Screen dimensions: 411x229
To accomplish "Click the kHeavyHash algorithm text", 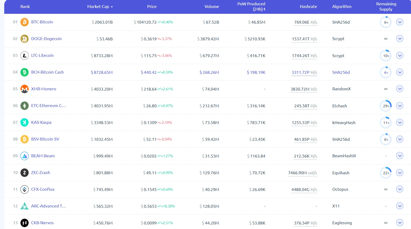I will tap(344, 122).
